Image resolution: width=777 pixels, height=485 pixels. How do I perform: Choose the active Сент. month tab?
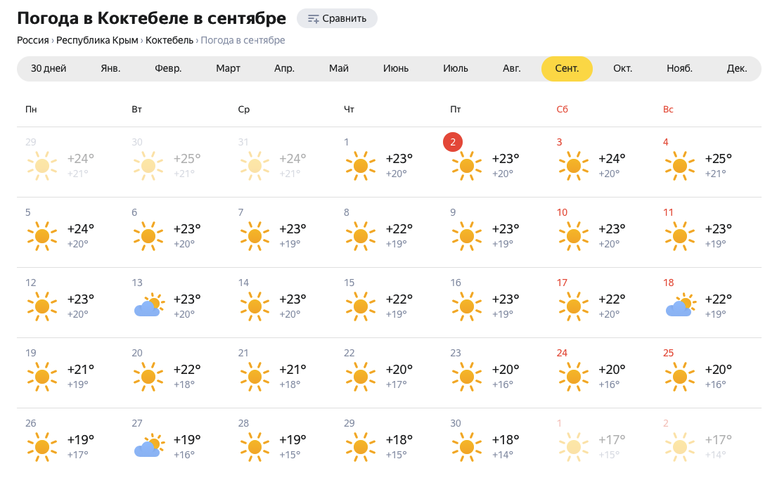[567, 68]
